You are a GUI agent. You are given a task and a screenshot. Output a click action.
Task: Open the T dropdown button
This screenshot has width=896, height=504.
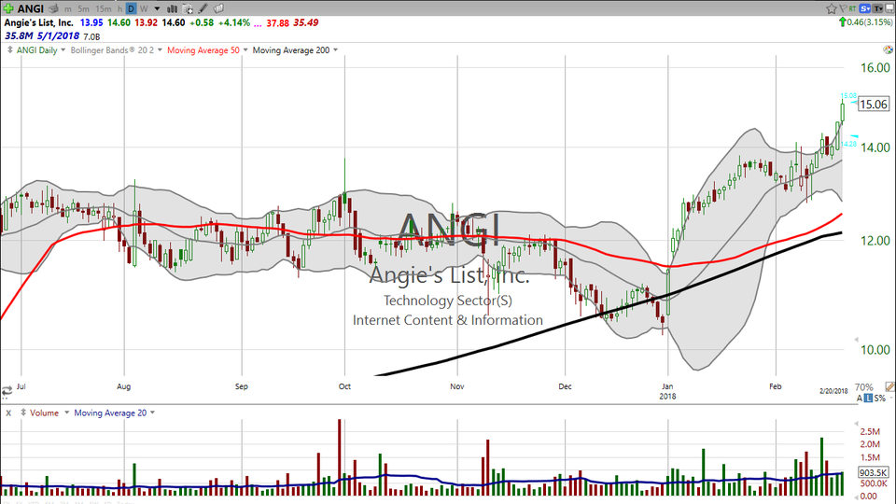coord(877,8)
